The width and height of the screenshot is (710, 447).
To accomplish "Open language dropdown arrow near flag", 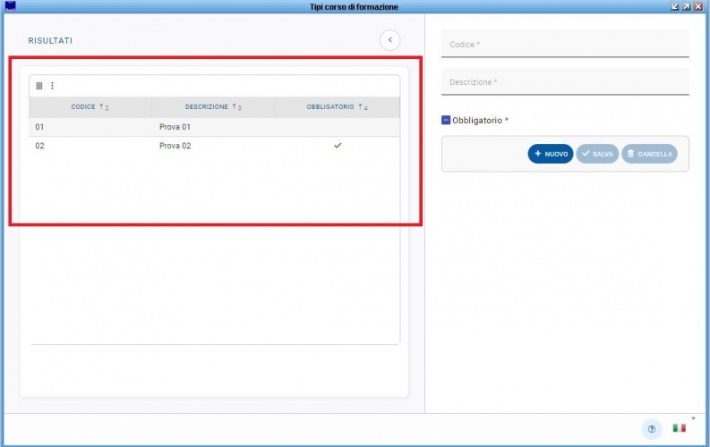I will pos(693,418).
